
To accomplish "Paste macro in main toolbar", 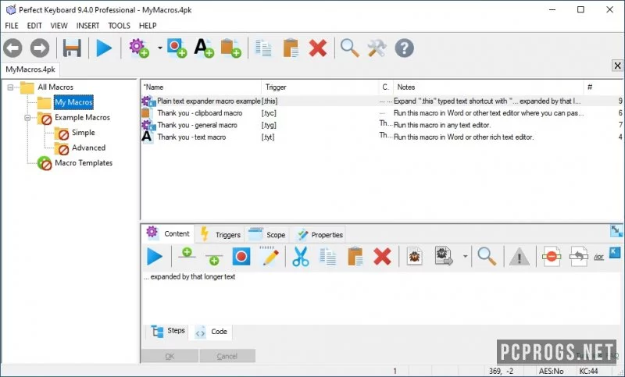I will pos(291,48).
